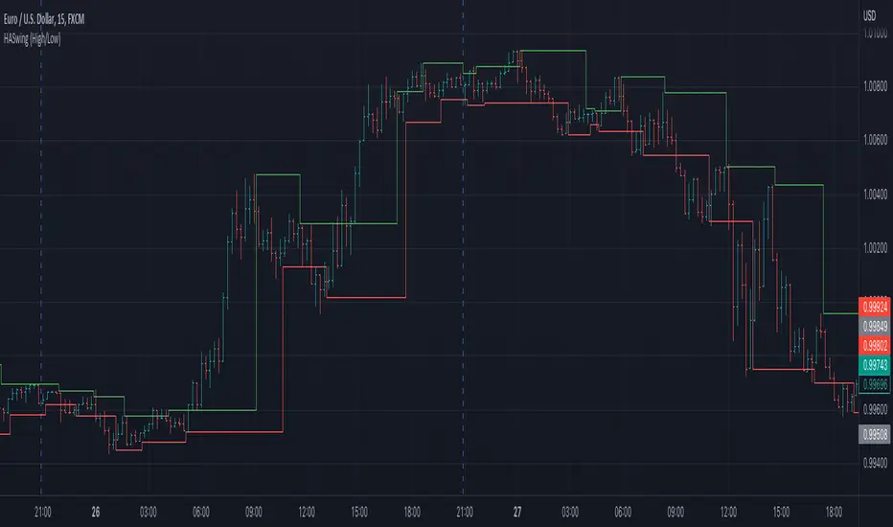Click the outlined 0.99696 price label
The image size is (893, 527).
tap(874, 384)
